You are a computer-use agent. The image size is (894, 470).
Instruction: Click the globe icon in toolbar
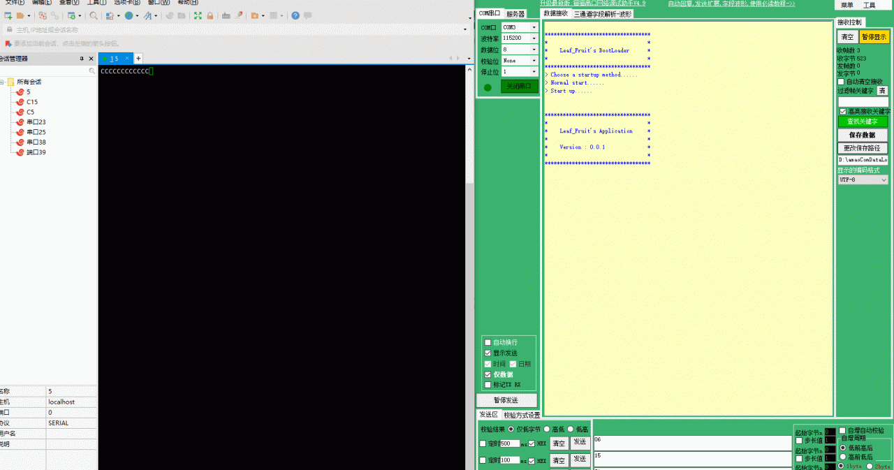pos(129,15)
